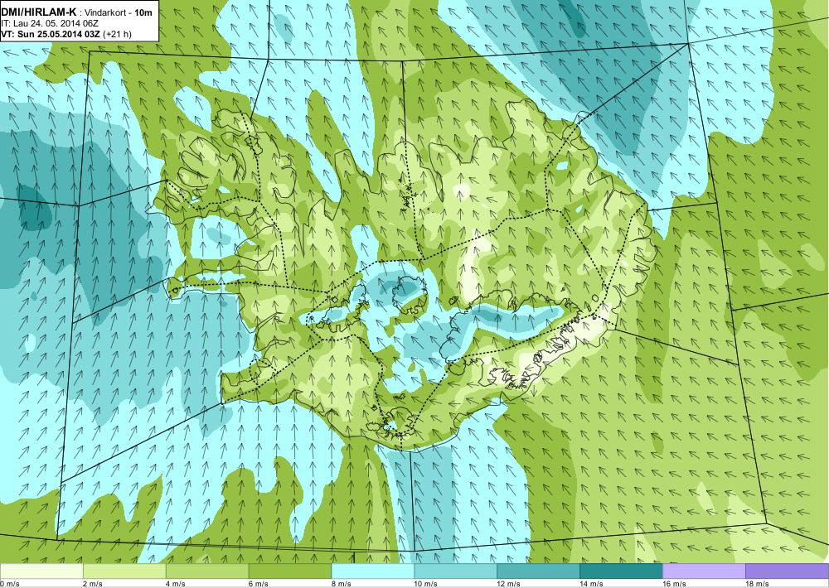Select the "4 m/s" legend label

point(176,584)
